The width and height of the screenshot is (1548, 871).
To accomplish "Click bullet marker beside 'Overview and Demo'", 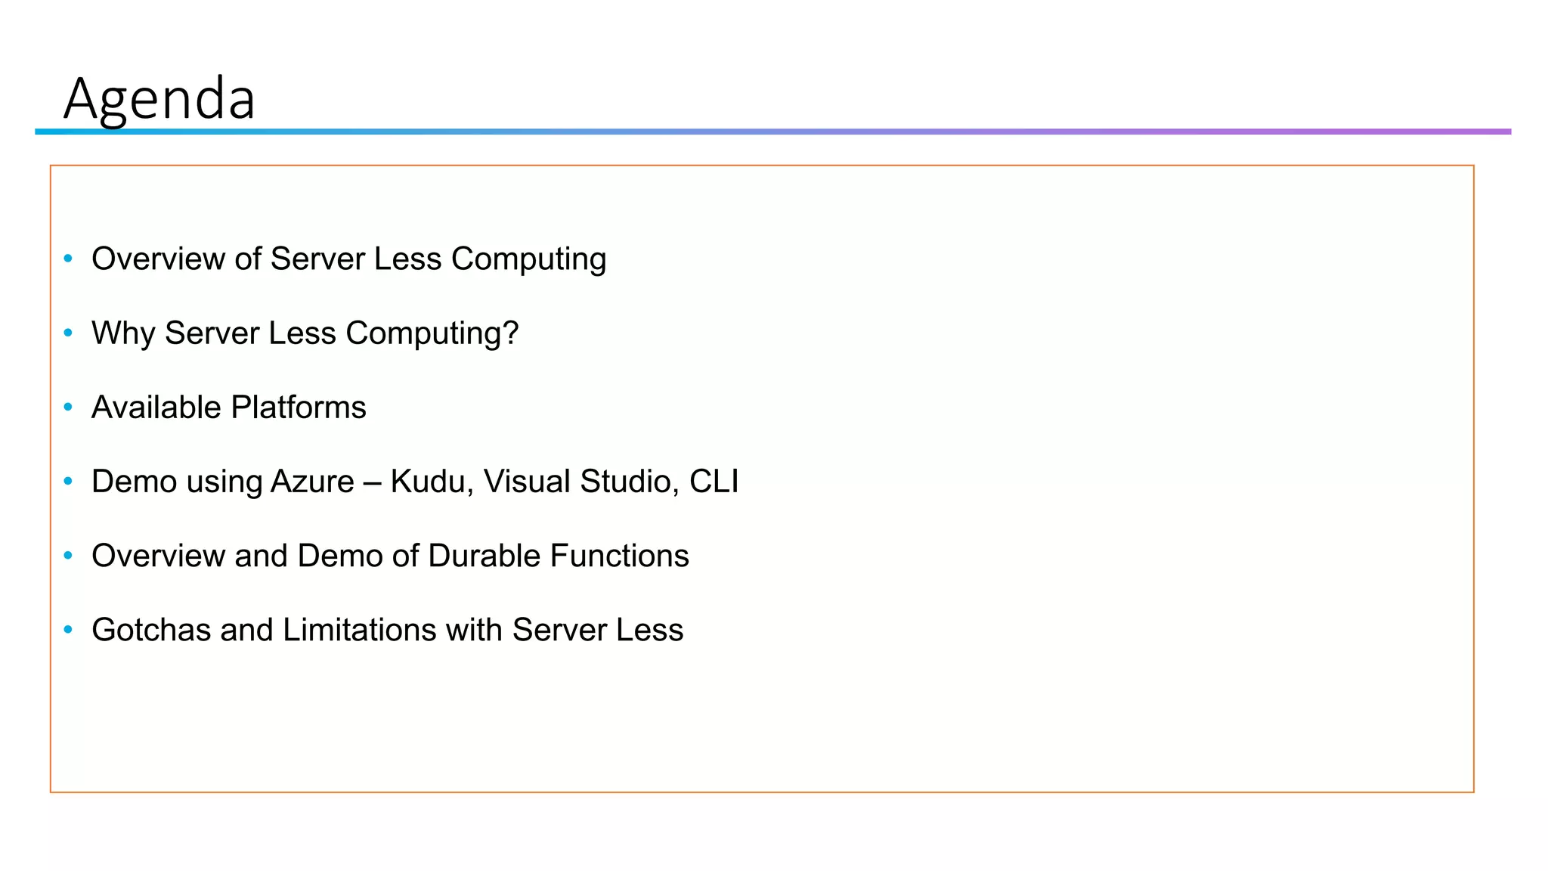I will [68, 555].
